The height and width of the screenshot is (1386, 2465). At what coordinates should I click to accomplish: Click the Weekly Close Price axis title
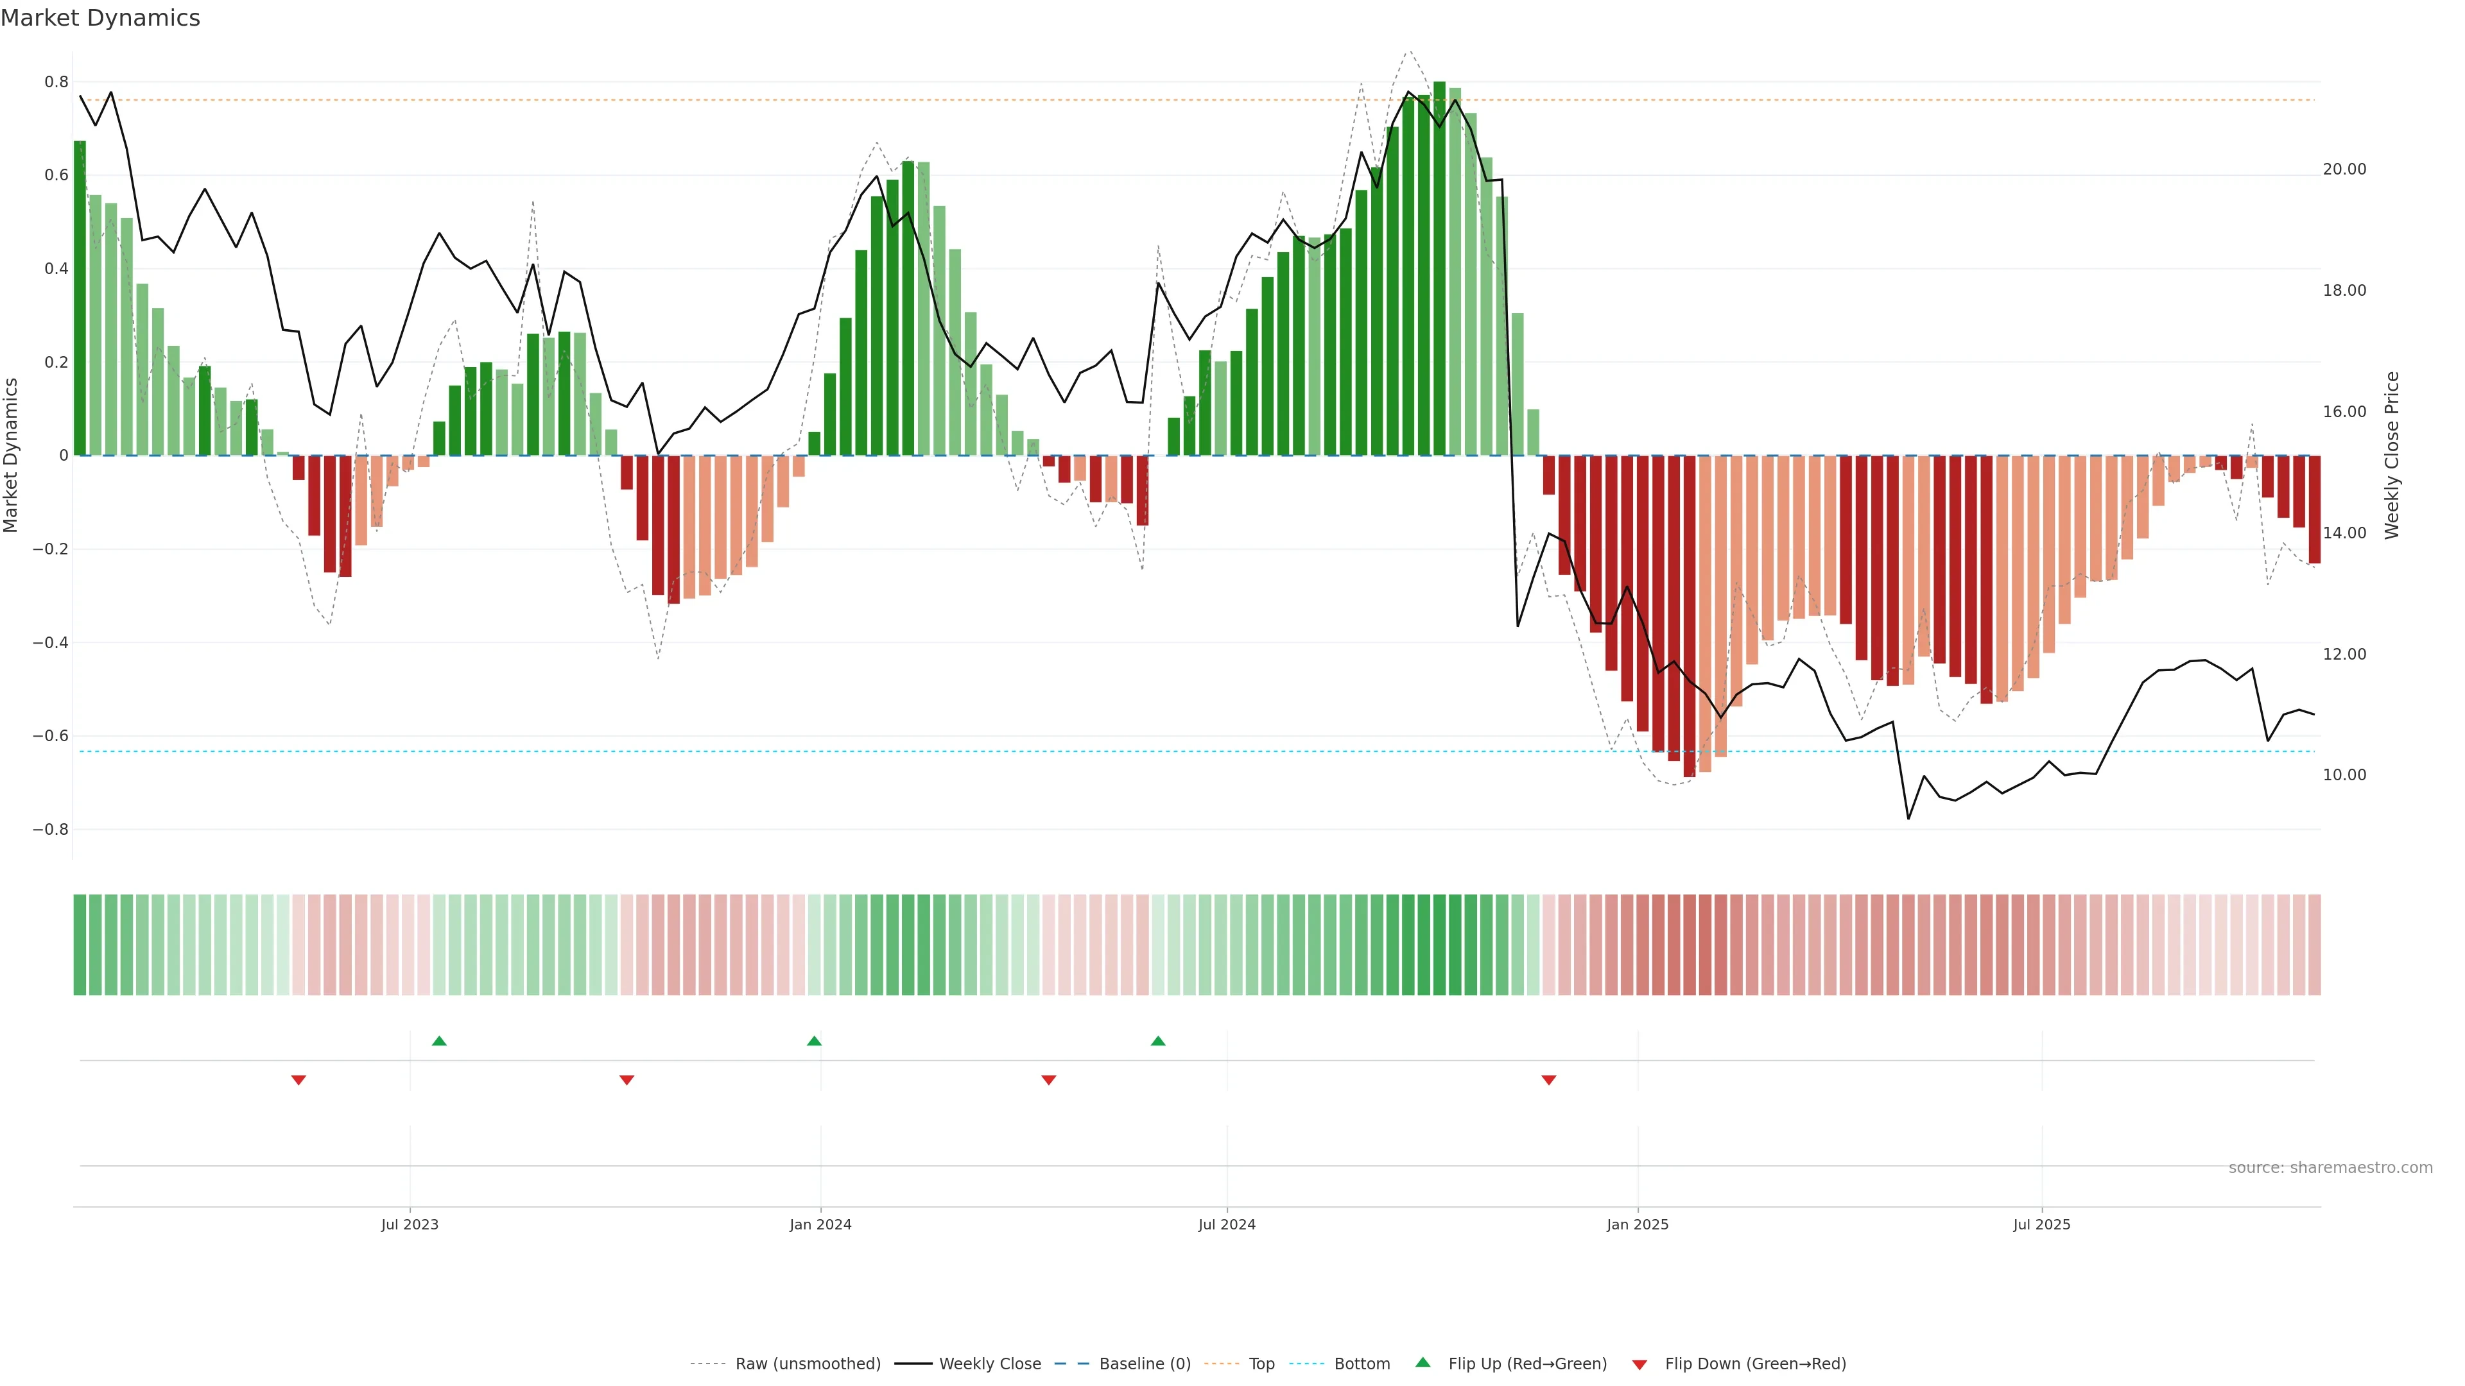pos(2391,456)
